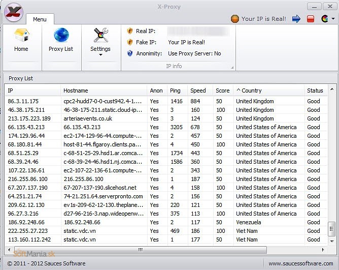The height and width of the screenshot is (270, 339).
Task: Click the orange IP status indicator
Action: [x=235, y=19]
